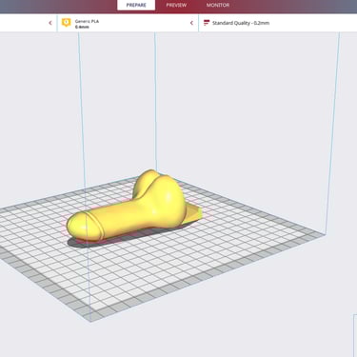Click the nozzle size text under Generic PLA
The image size is (357, 357).
click(x=82, y=27)
